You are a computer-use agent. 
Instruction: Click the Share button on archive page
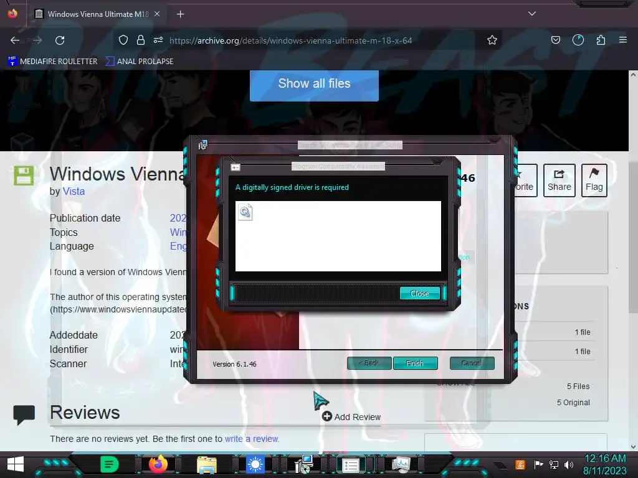pos(559,180)
